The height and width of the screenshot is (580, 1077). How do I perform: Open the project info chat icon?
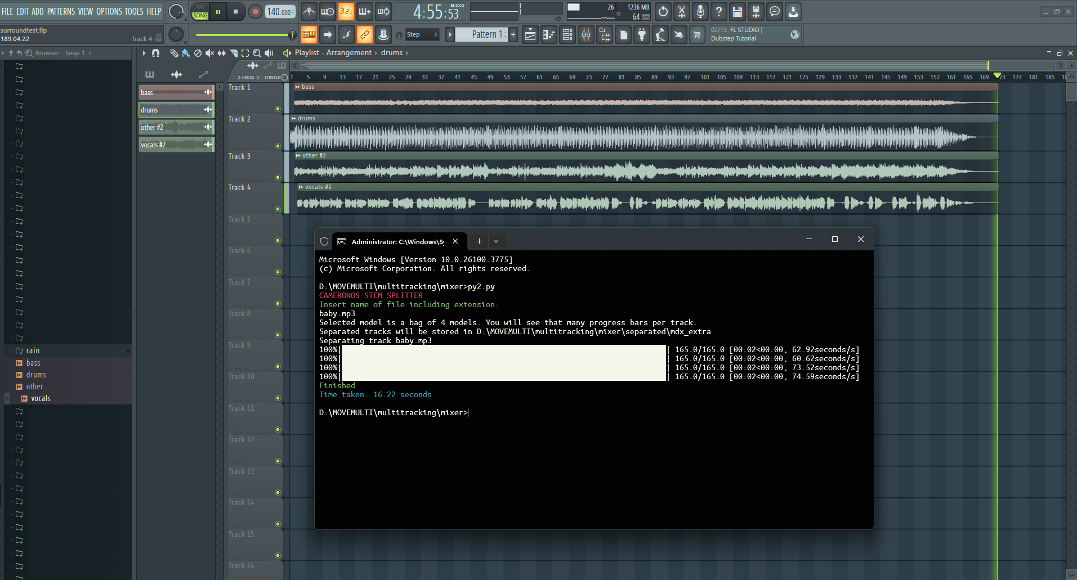click(775, 11)
